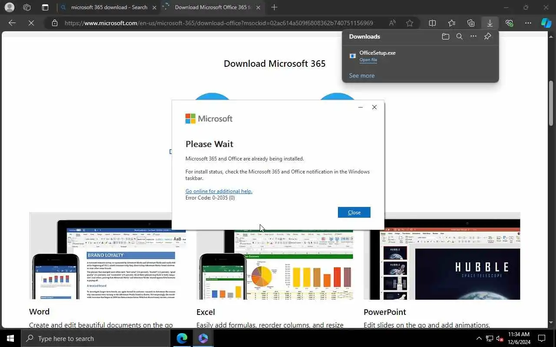This screenshot has height=347, width=556.
Task: Click Open file link under OfficeSetup.exe
Action: pos(368,60)
